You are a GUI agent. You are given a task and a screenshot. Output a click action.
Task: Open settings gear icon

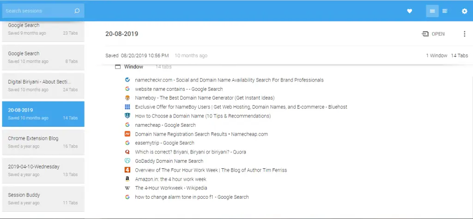(x=465, y=11)
